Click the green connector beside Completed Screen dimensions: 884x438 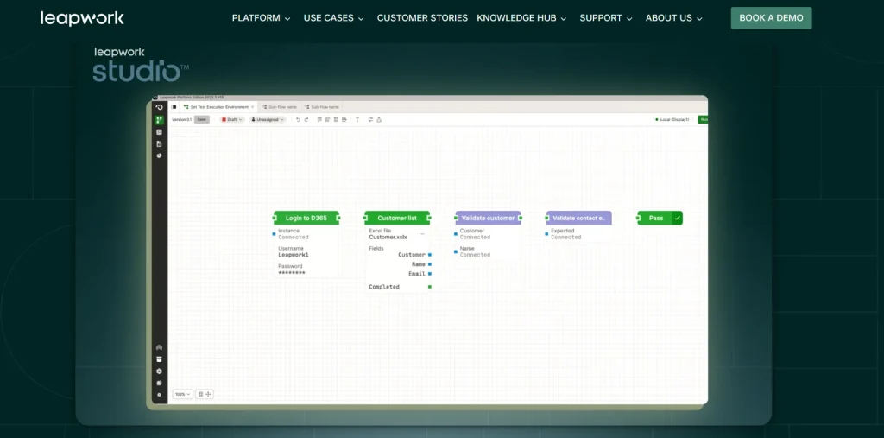[430, 287]
